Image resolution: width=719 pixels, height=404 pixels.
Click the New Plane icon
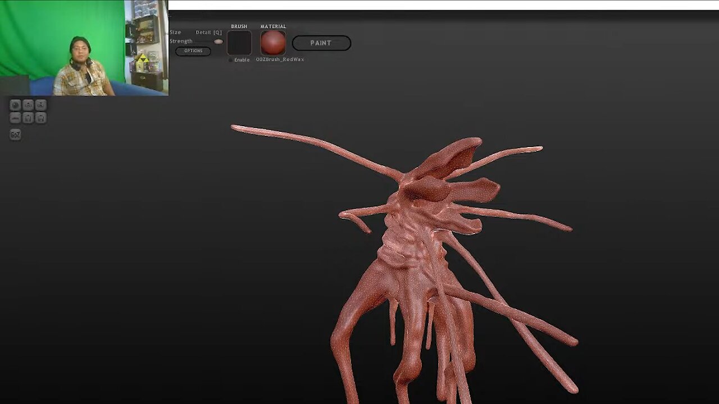coord(15,118)
